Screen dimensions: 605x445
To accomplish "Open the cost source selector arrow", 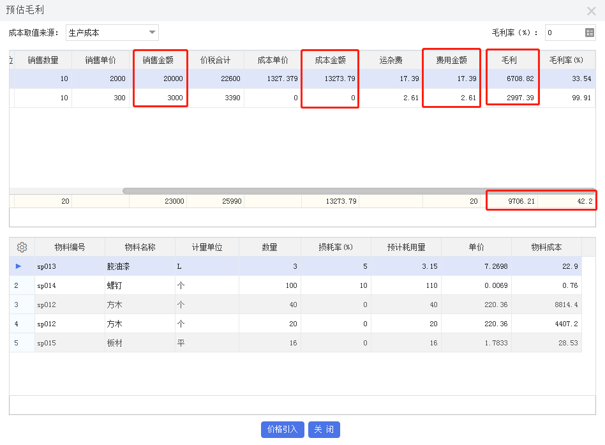I will (x=152, y=32).
